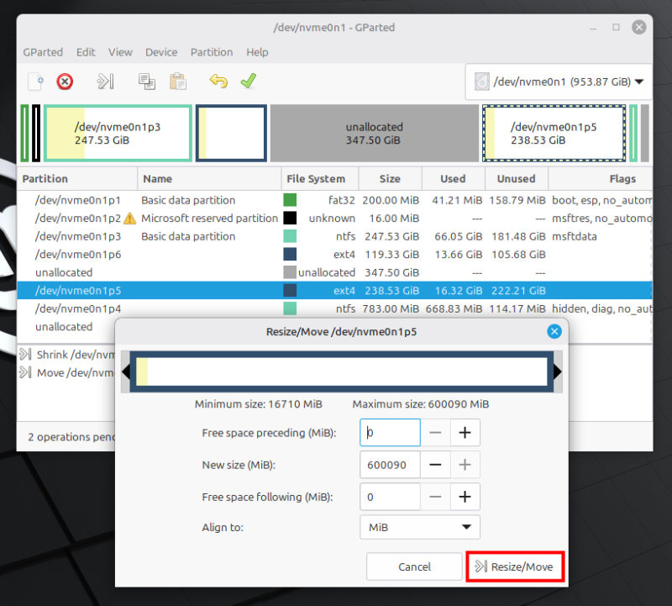Confirm with the Resize/Move button
Viewport: 672px width, 606px height.
pos(514,566)
